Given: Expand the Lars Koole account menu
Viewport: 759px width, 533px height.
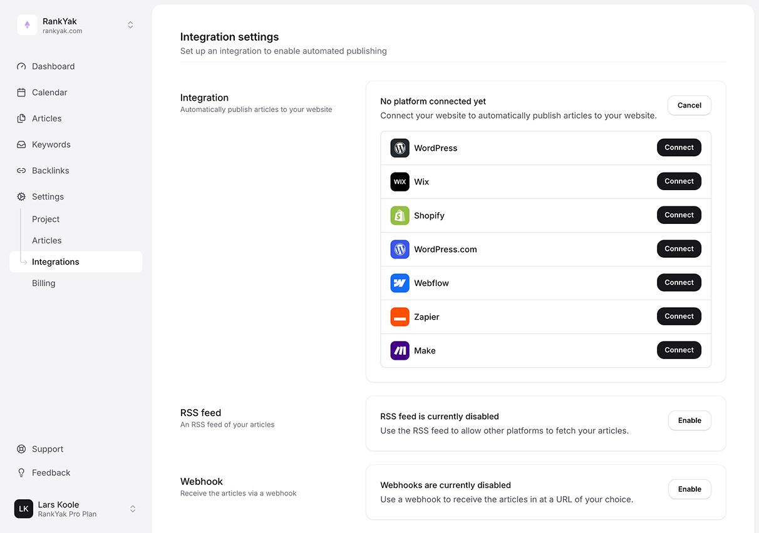Looking at the screenshot, I should coord(132,509).
